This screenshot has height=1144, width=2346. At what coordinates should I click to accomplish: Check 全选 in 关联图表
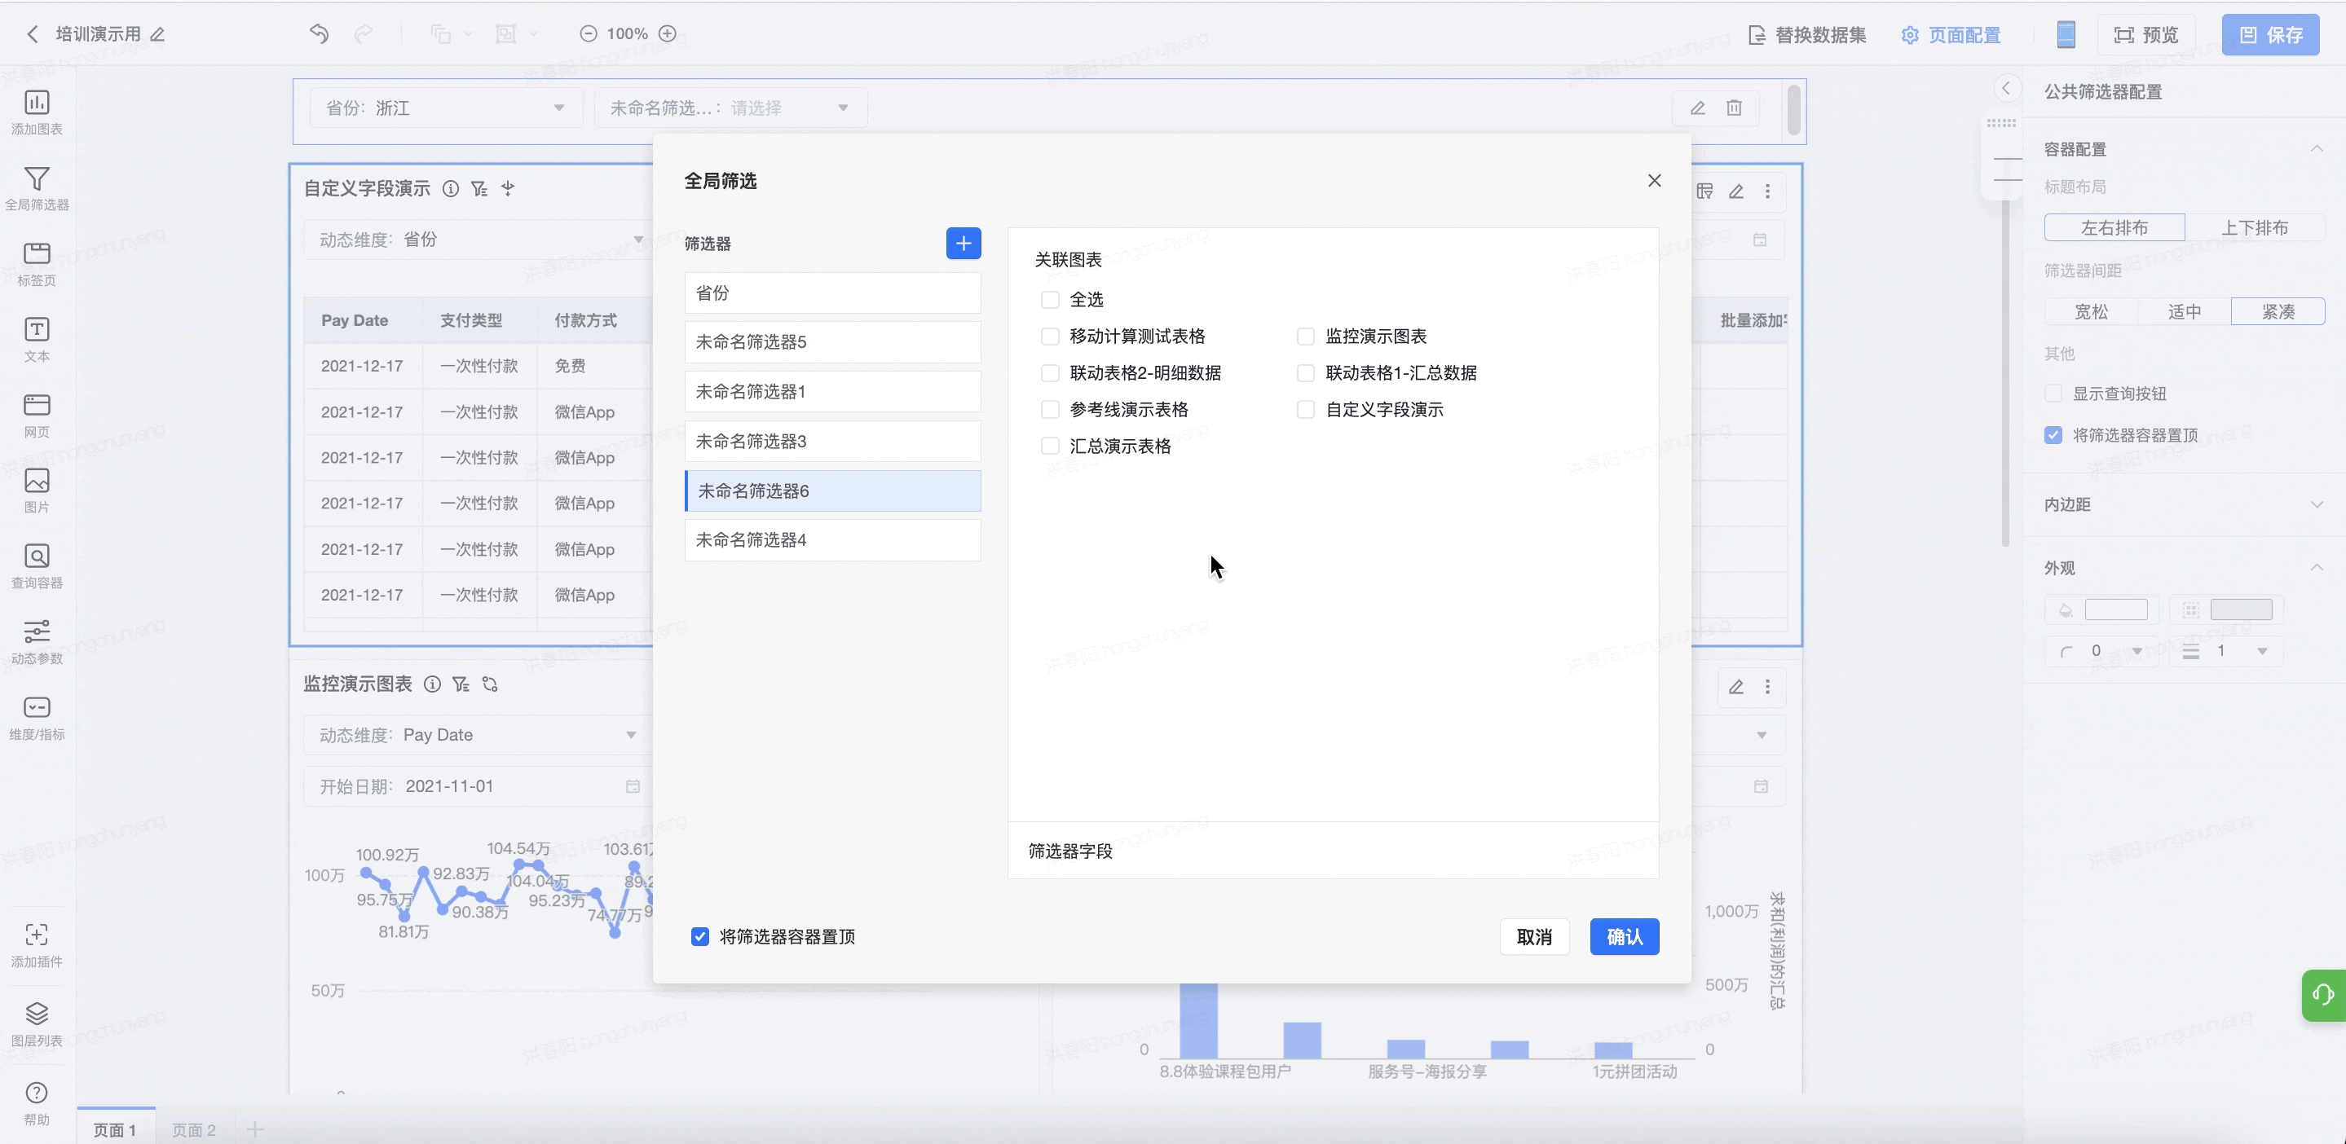[1050, 299]
